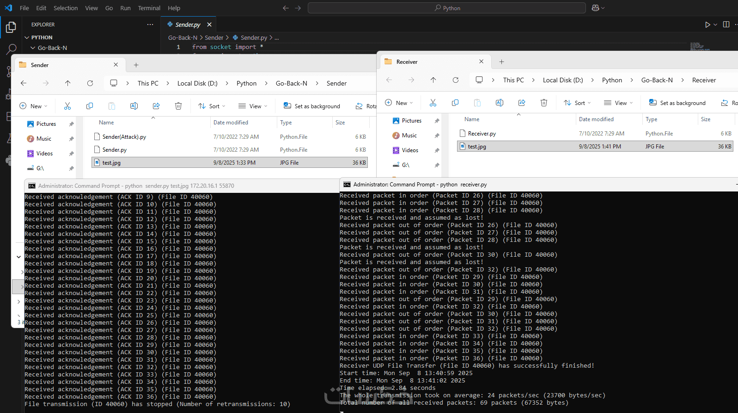Select test.jpg in Sender window
Image resolution: width=738 pixels, height=413 pixels.
[230, 162]
